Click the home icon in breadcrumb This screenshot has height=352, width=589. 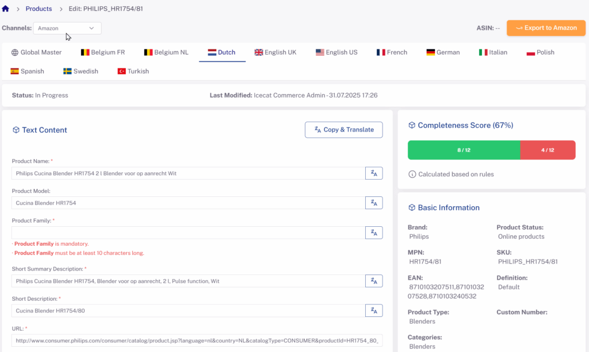(x=6, y=9)
